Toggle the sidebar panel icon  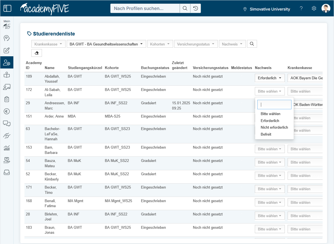click(7, 8)
